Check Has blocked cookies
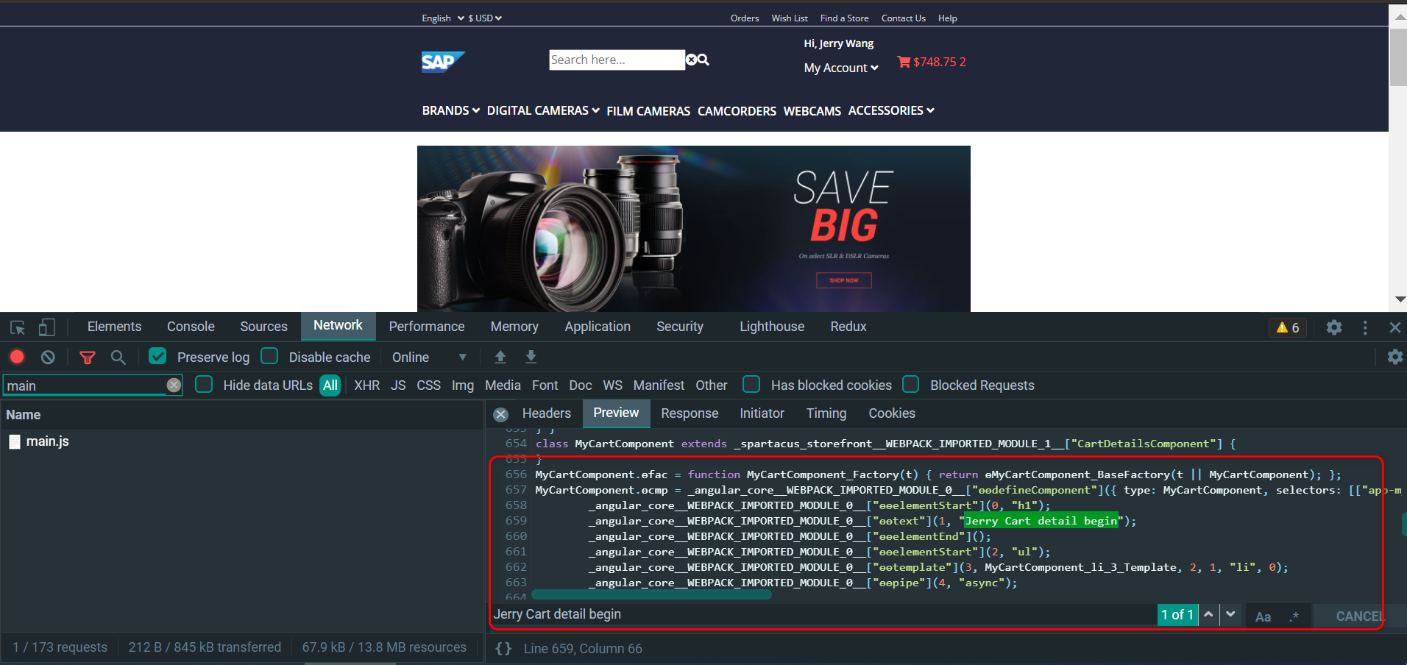The image size is (1407, 665). [751, 384]
